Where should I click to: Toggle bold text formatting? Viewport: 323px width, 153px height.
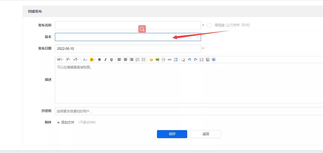99,60
